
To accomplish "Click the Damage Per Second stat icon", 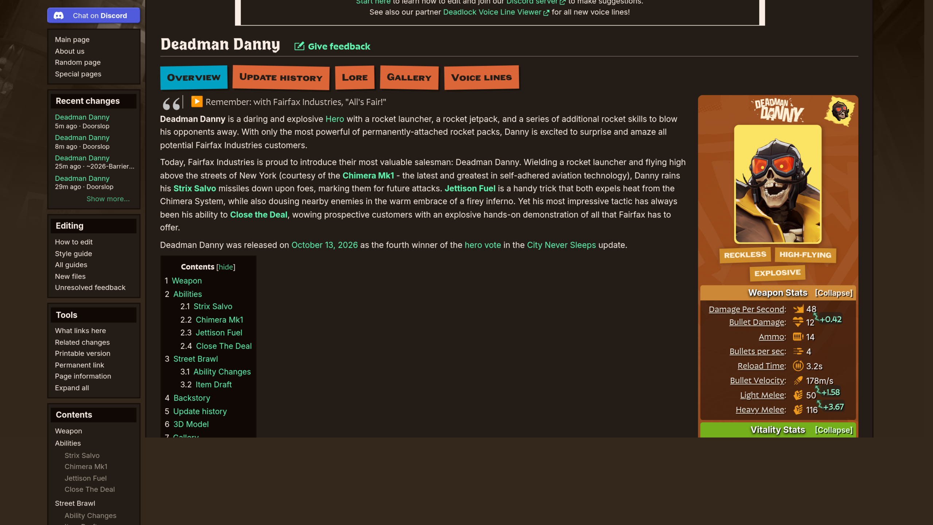I will [798, 309].
